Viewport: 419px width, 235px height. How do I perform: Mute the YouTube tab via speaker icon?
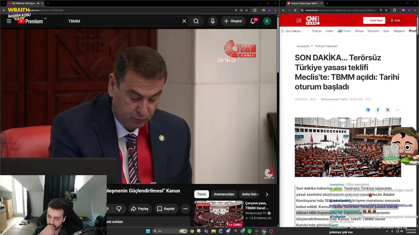[x=38, y=3]
